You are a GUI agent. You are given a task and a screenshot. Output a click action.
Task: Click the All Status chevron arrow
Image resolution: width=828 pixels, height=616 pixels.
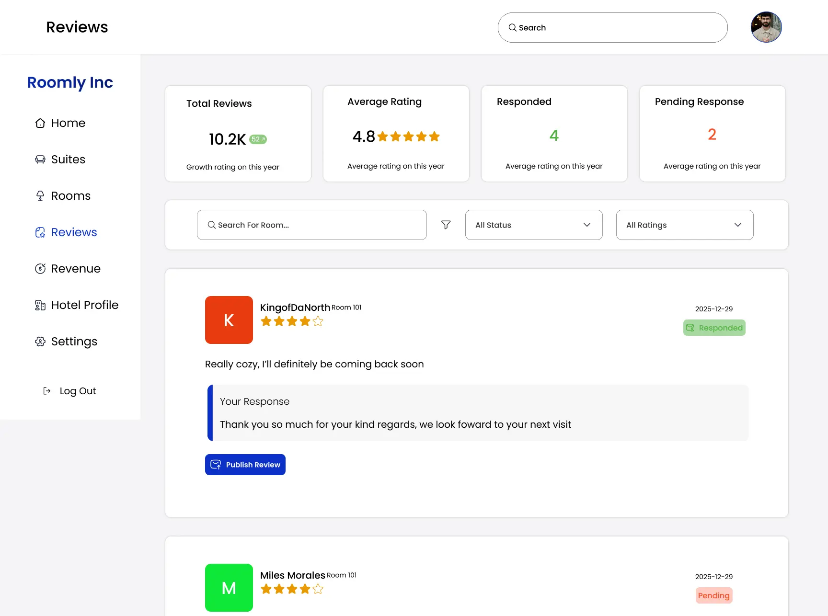pos(587,225)
